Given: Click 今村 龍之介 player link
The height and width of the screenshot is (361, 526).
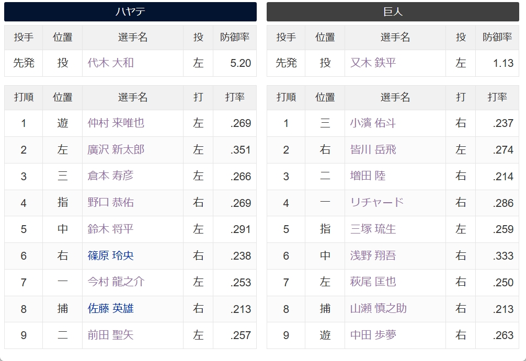Looking at the screenshot, I should point(116,282).
